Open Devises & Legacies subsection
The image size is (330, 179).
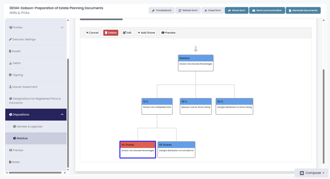click(36, 127)
